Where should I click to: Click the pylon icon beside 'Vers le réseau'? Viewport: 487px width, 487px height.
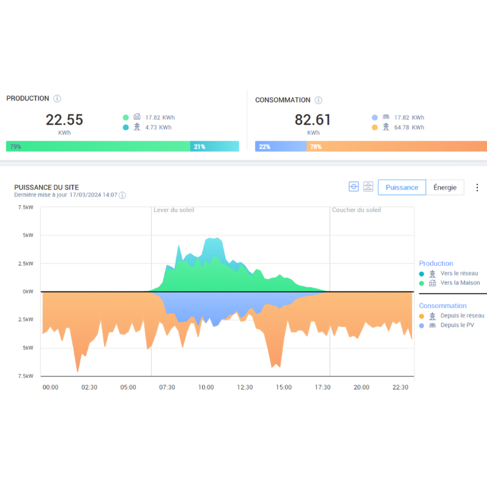[x=432, y=273]
